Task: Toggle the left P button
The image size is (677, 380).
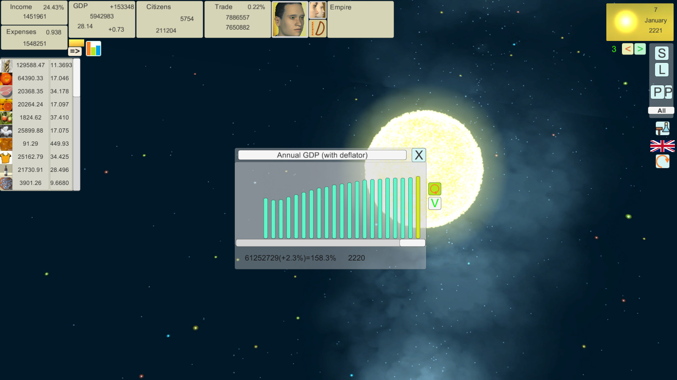Action: pos(657,92)
